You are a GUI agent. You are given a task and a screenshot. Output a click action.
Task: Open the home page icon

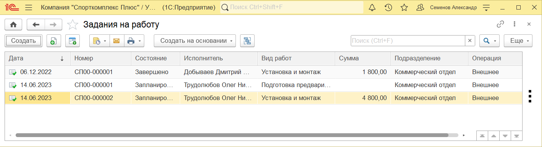click(13, 25)
